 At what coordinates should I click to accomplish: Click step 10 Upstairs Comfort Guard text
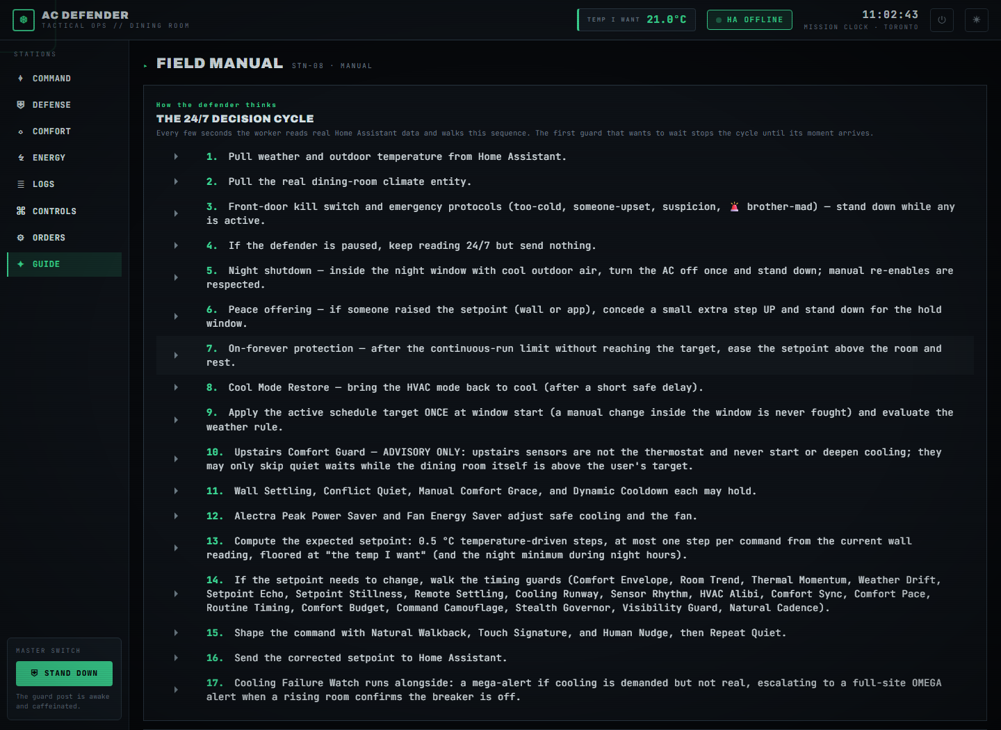click(x=573, y=459)
